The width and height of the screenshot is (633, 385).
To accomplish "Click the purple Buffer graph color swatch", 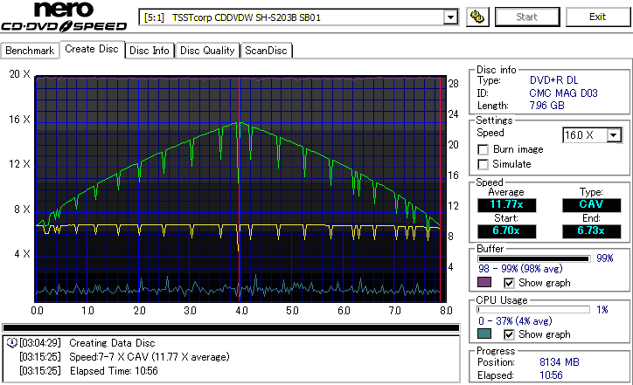I will (x=483, y=283).
